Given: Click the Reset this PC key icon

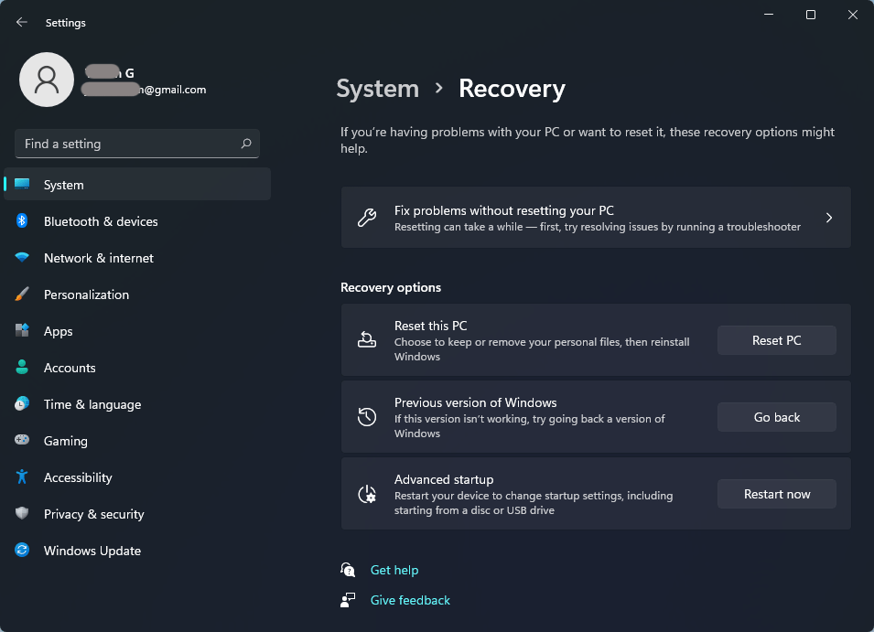Looking at the screenshot, I should (368, 340).
